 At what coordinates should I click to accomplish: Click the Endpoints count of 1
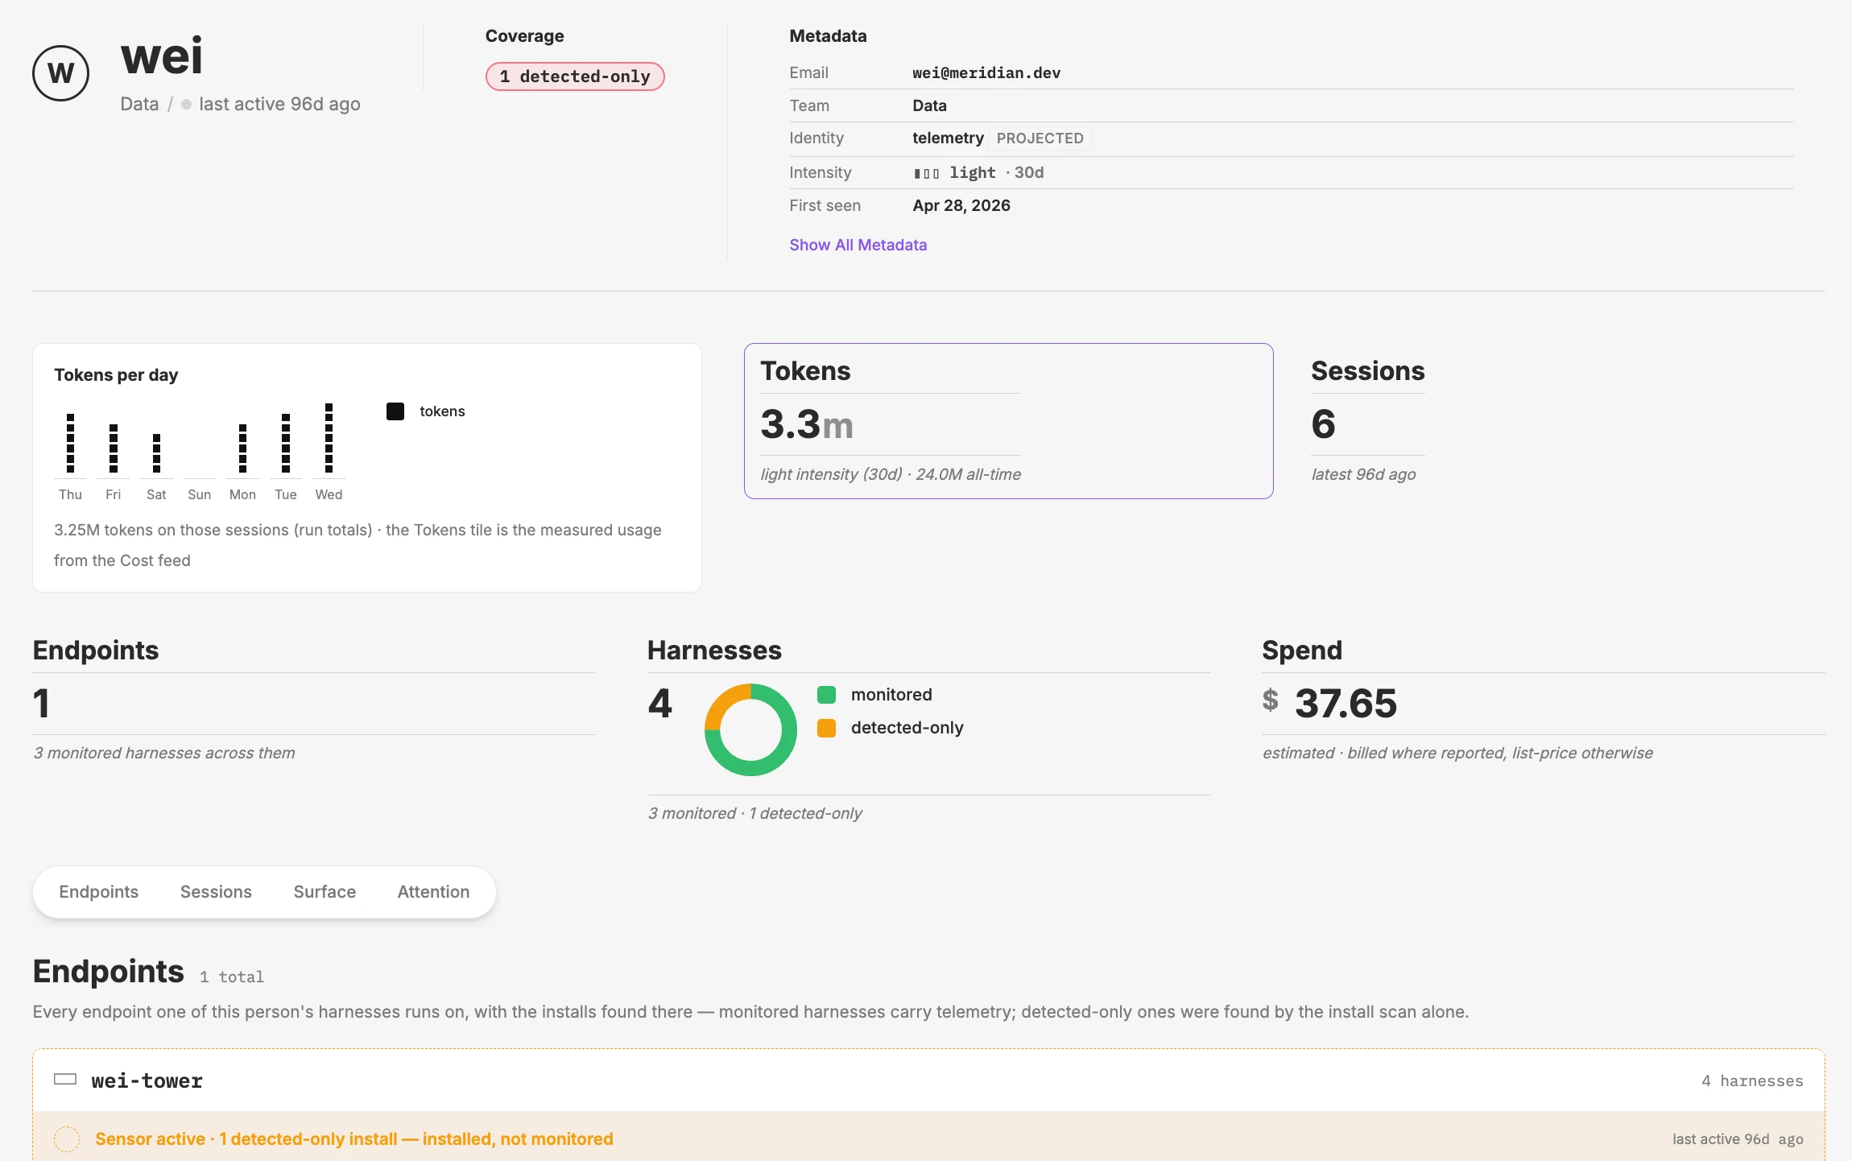[42, 703]
